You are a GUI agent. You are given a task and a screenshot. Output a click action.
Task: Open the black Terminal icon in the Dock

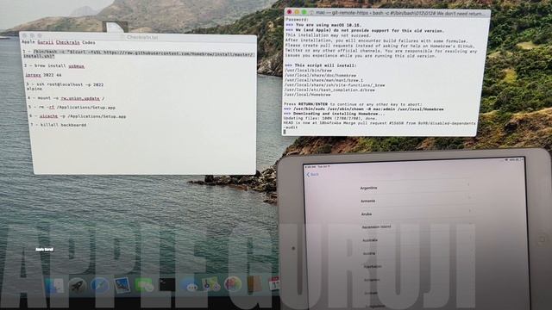tap(167, 285)
